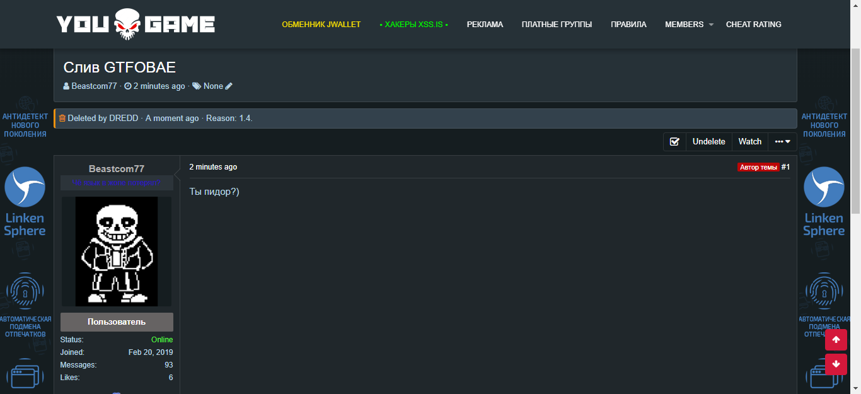Click the green Online status value
This screenshot has height=394, width=861.
pyautogui.click(x=162, y=340)
